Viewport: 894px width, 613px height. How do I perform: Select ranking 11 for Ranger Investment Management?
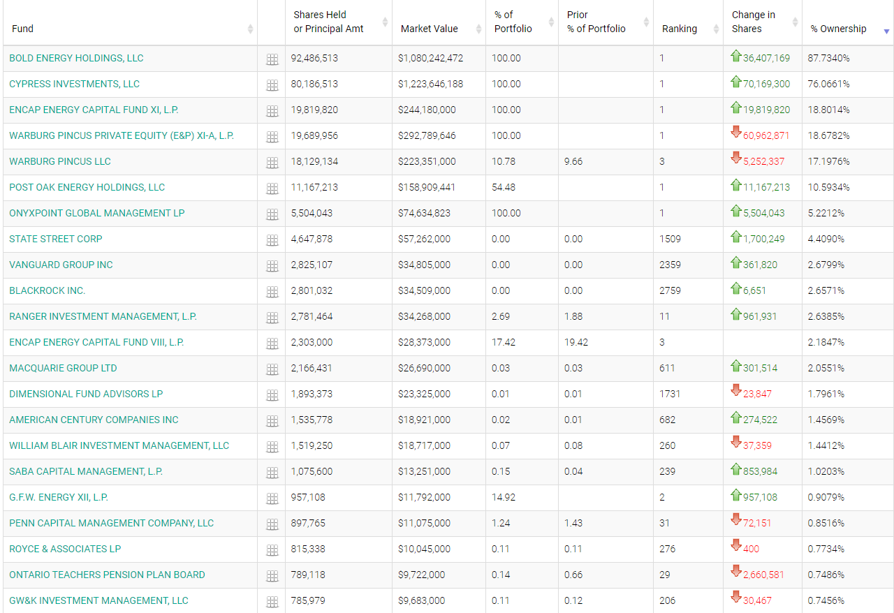click(x=664, y=316)
